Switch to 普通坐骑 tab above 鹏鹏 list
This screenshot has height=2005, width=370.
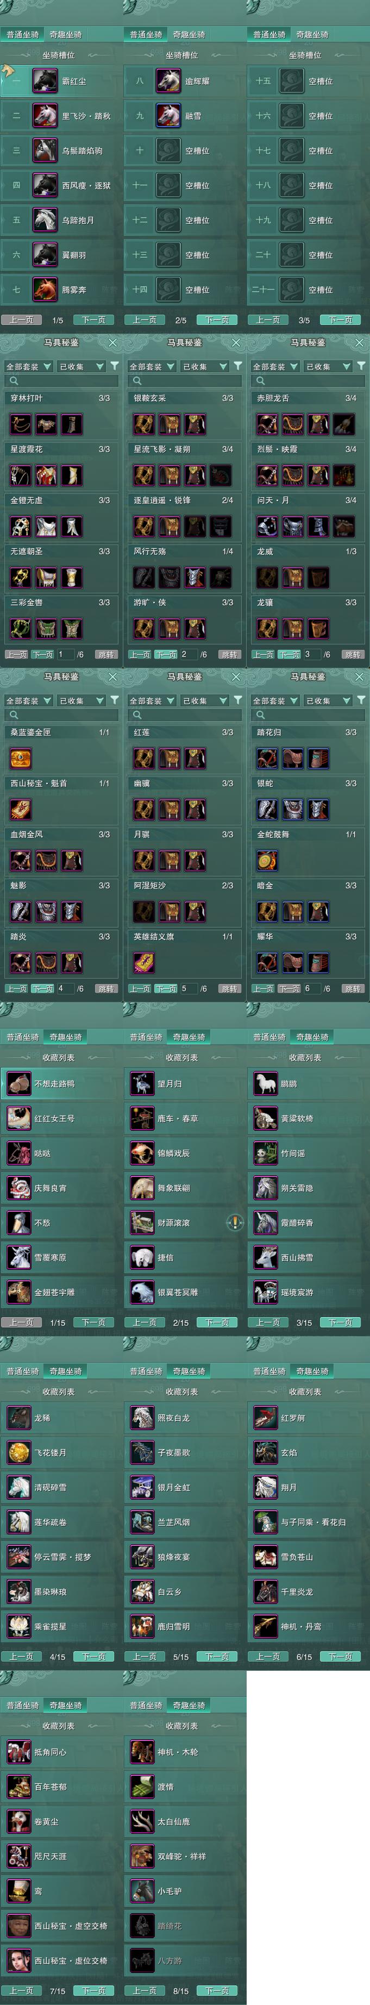(269, 1037)
